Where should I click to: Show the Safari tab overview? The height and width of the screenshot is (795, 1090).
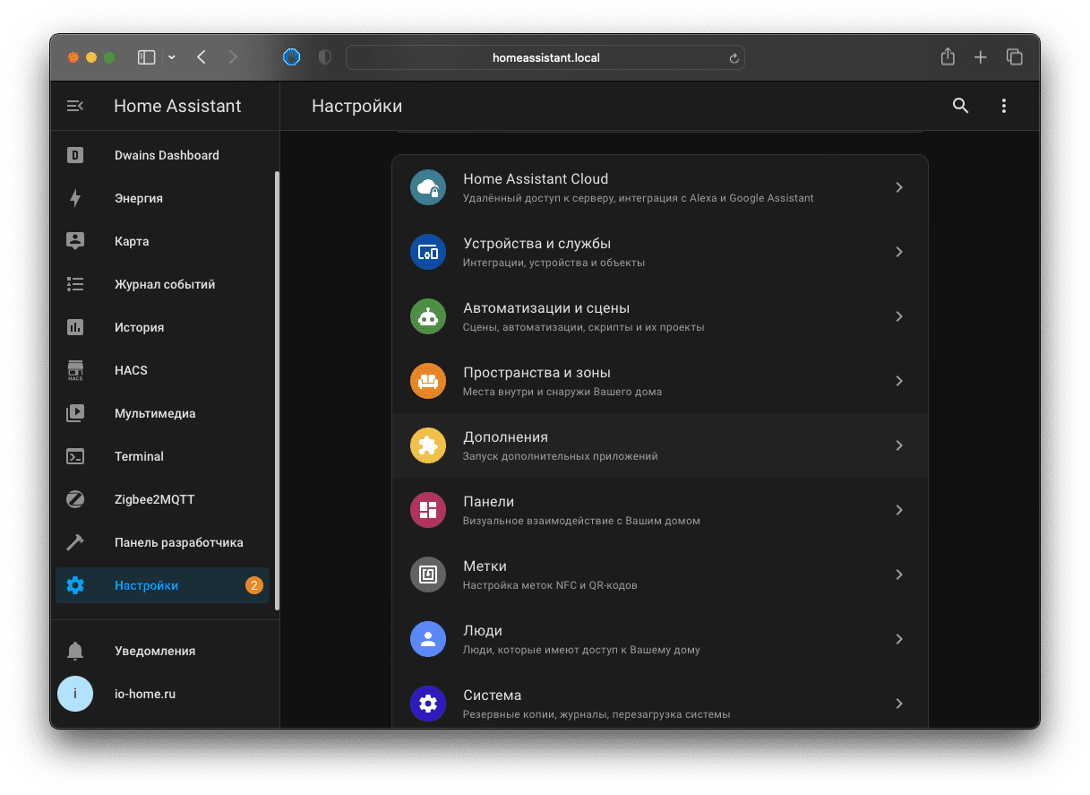[1015, 57]
